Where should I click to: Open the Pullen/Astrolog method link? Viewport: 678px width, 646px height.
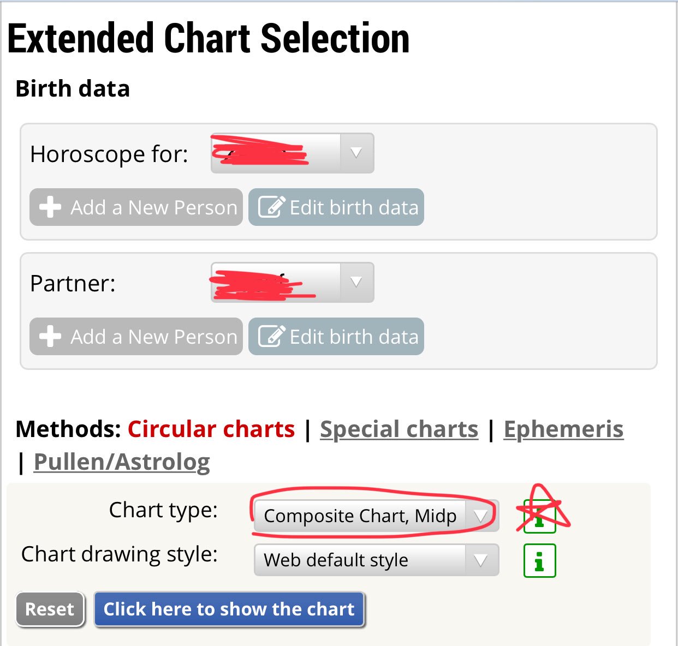coord(122,462)
